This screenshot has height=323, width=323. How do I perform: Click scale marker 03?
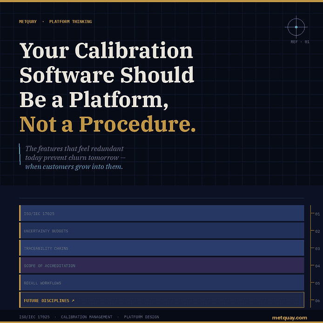317,249
